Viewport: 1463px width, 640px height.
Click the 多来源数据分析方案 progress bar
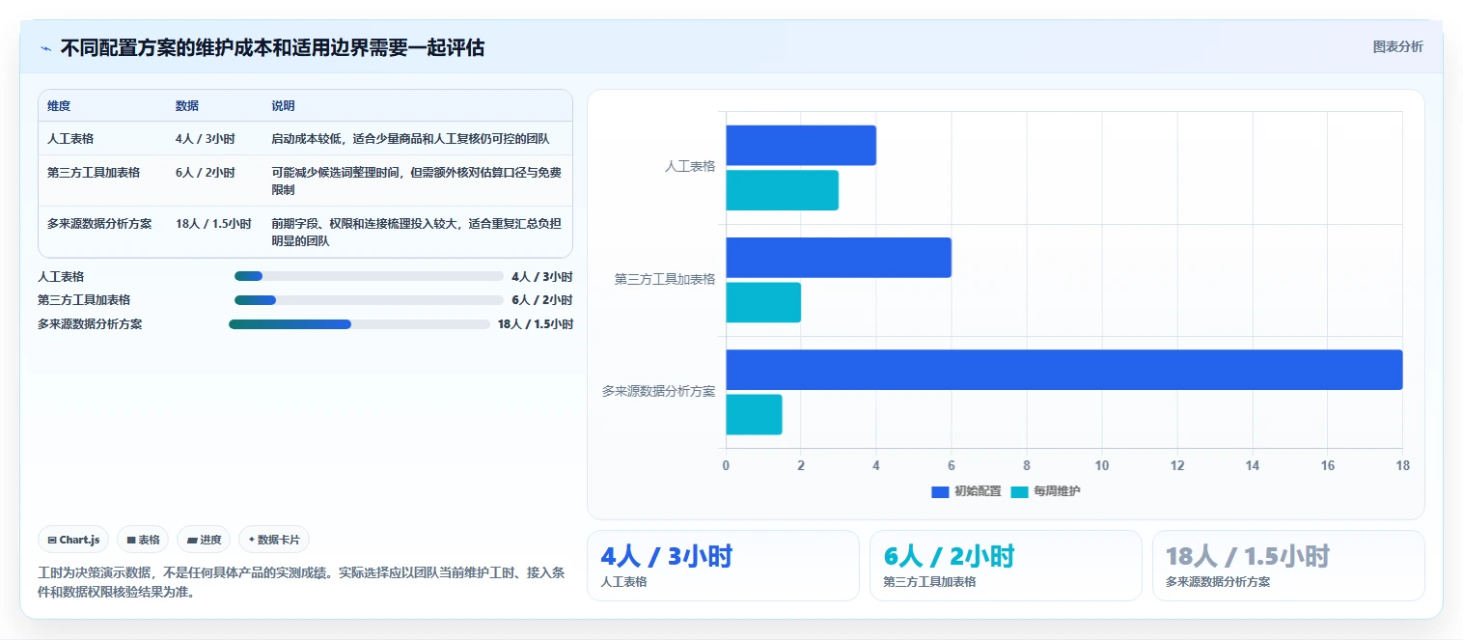pos(359,324)
